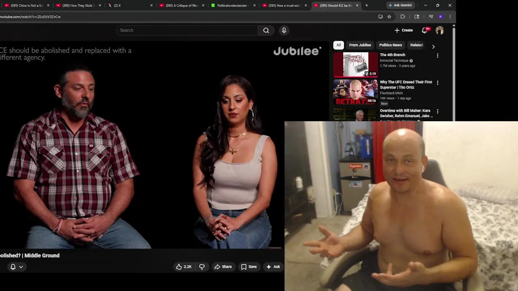Open the account avatar menu
Screen dimensions: 518x291
pyautogui.click(x=439, y=30)
